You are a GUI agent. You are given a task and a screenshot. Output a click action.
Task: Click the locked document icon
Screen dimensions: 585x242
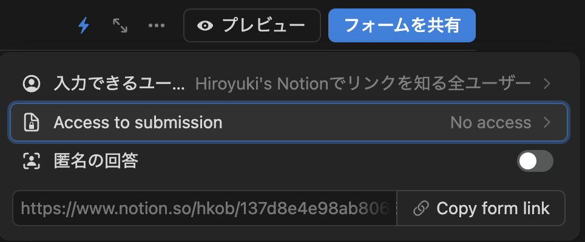[x=32, y=122]
